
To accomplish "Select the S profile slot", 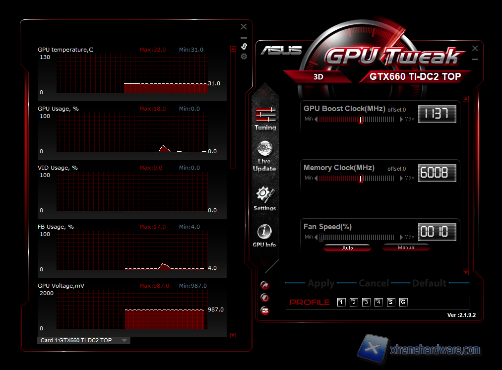I will 391,302.
